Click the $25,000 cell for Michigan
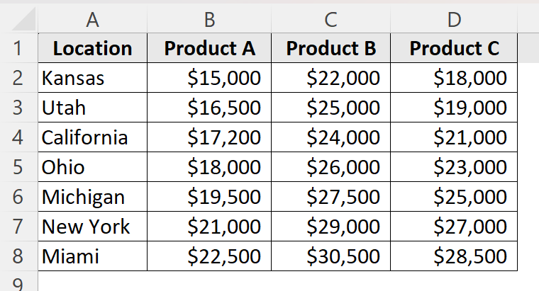The image size is (539, 291). pos(455,197)
